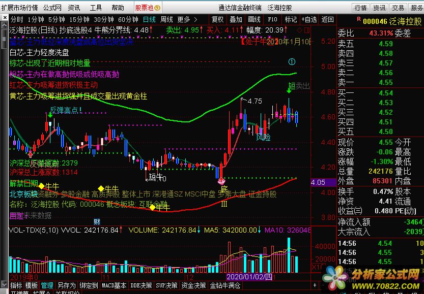Open the 公式网 menu

[52, 8]
